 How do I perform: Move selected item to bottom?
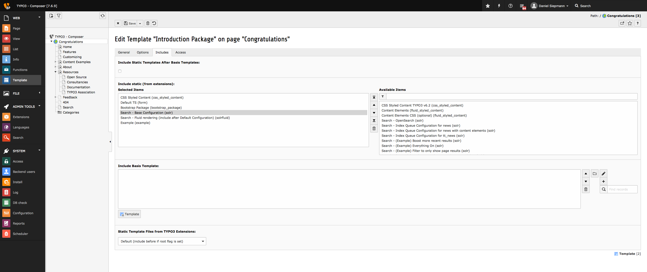coord(374,121)
